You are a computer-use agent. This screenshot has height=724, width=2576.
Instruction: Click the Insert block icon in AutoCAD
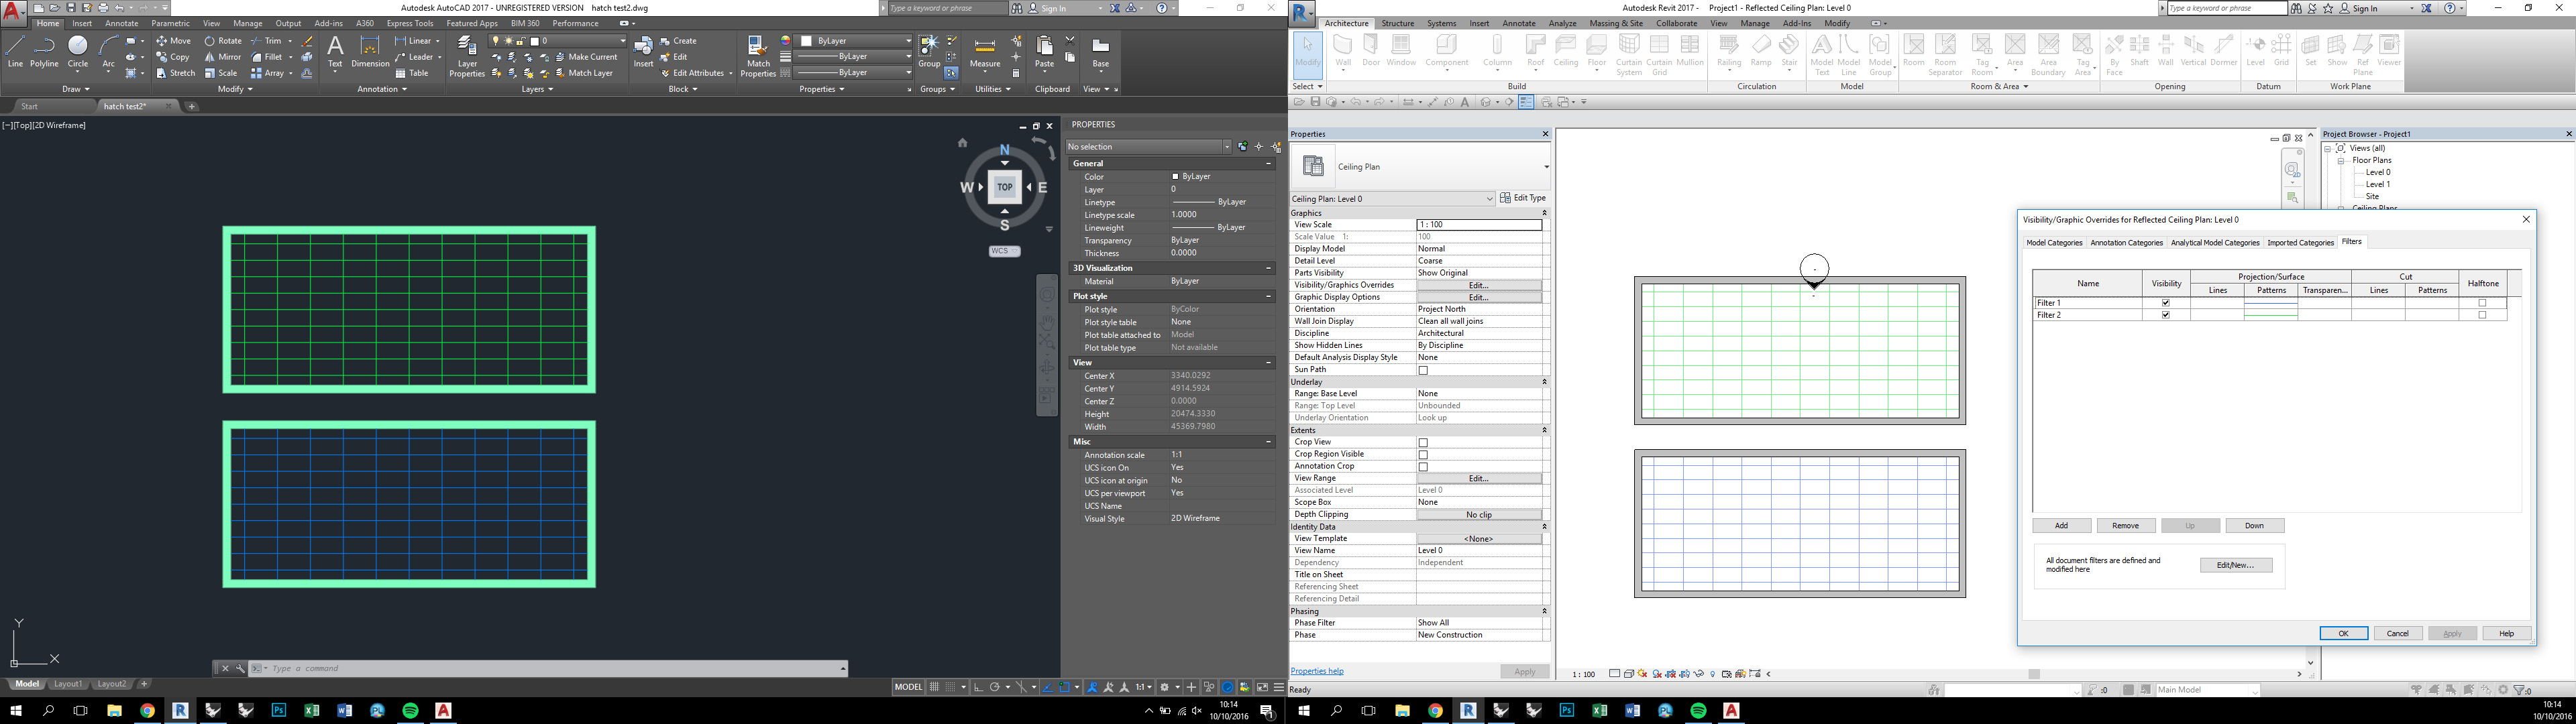643,51
